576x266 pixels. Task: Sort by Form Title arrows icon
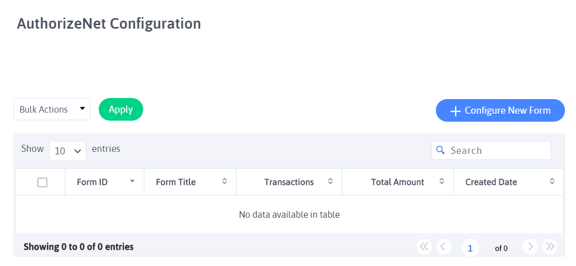tap(224, 182)
